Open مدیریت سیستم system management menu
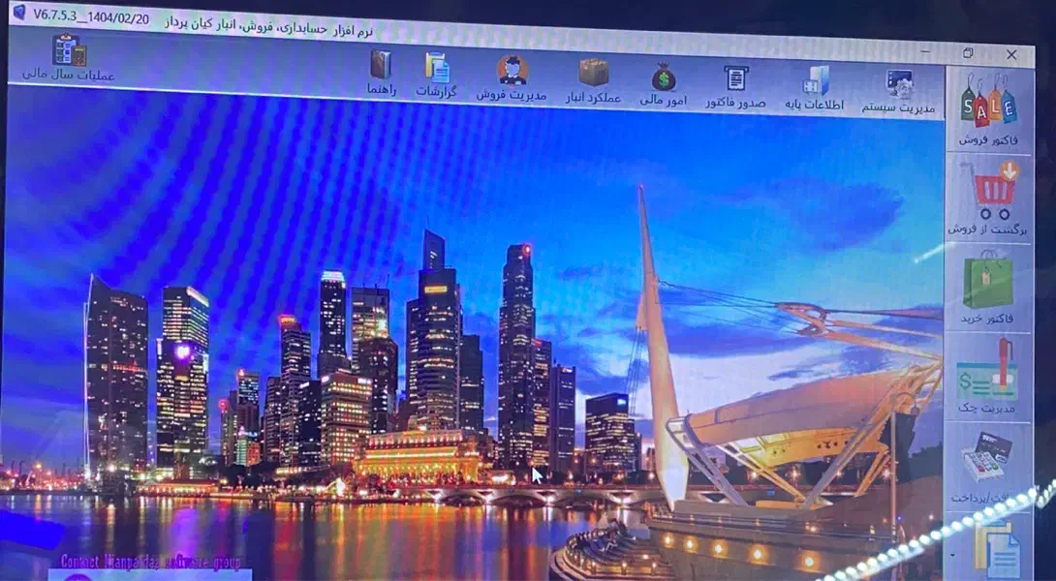 [x=898, y=92]
